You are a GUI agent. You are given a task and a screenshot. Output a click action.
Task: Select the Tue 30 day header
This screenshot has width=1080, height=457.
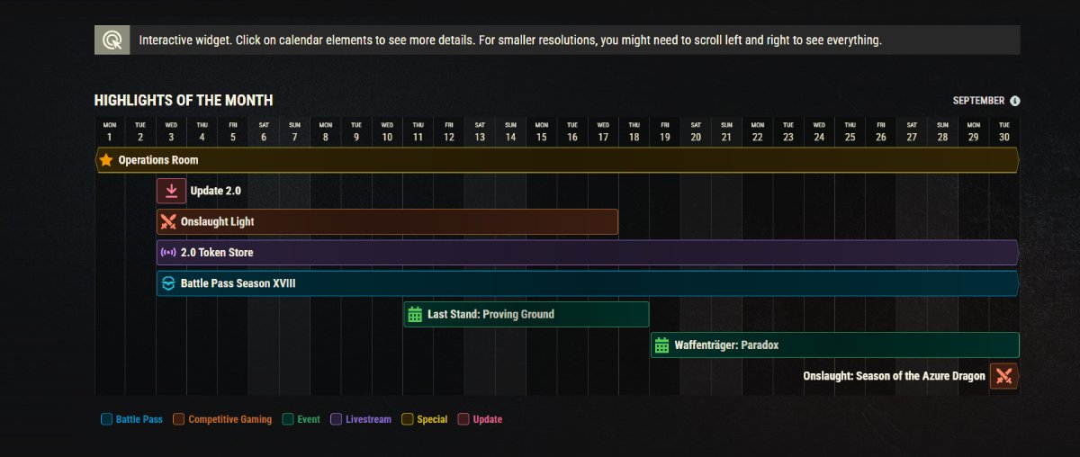pyautogui.click(x=1004, y=131)
